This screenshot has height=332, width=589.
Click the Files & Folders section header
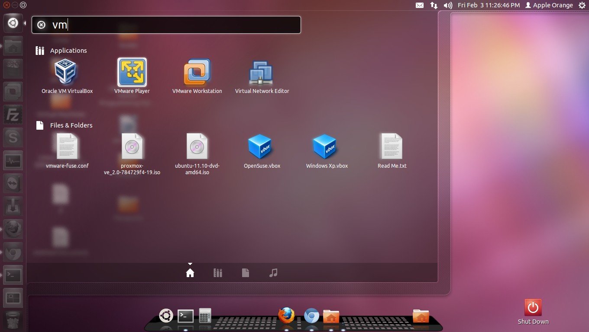pyautogui.click(x=71, y=125)
